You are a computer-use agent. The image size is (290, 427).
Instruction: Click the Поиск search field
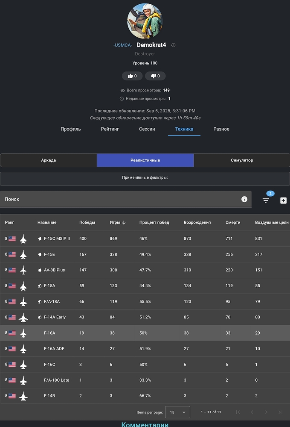tap(125, 199)
